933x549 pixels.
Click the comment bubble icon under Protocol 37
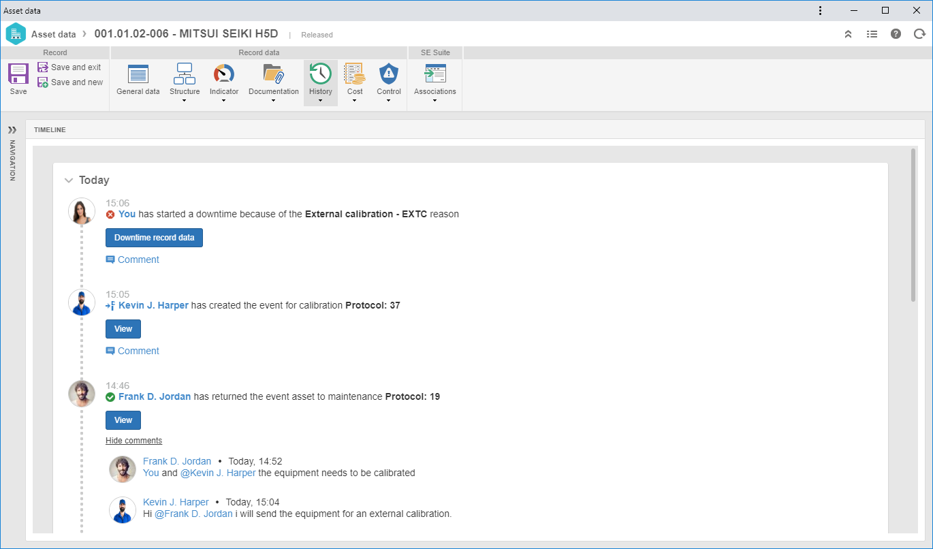coord(110,351)
